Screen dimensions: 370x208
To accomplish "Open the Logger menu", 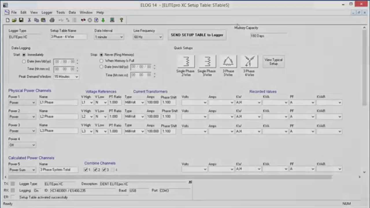I will point(47,12).
